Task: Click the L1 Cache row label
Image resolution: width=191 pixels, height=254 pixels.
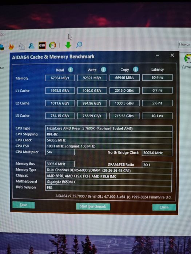Action: tap(23, 91)
